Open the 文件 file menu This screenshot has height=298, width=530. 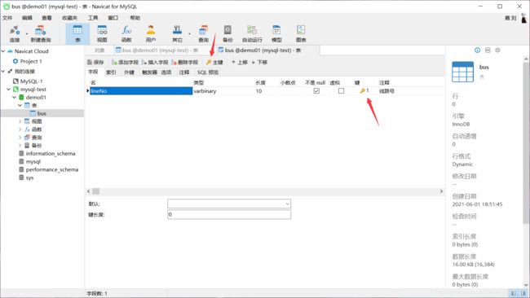(x=7, y=18)
